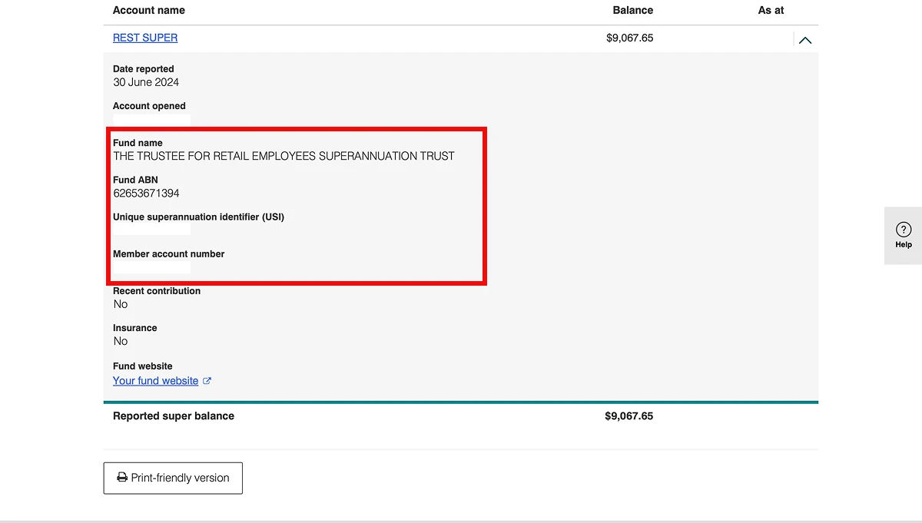
Task: Click the As at column header
Action: [x=771, y=10]
